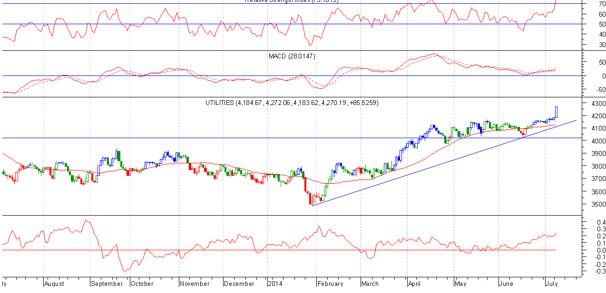This screenshot has height=293, width=606.
Task: Click the October month label
Action: (142, 284)
